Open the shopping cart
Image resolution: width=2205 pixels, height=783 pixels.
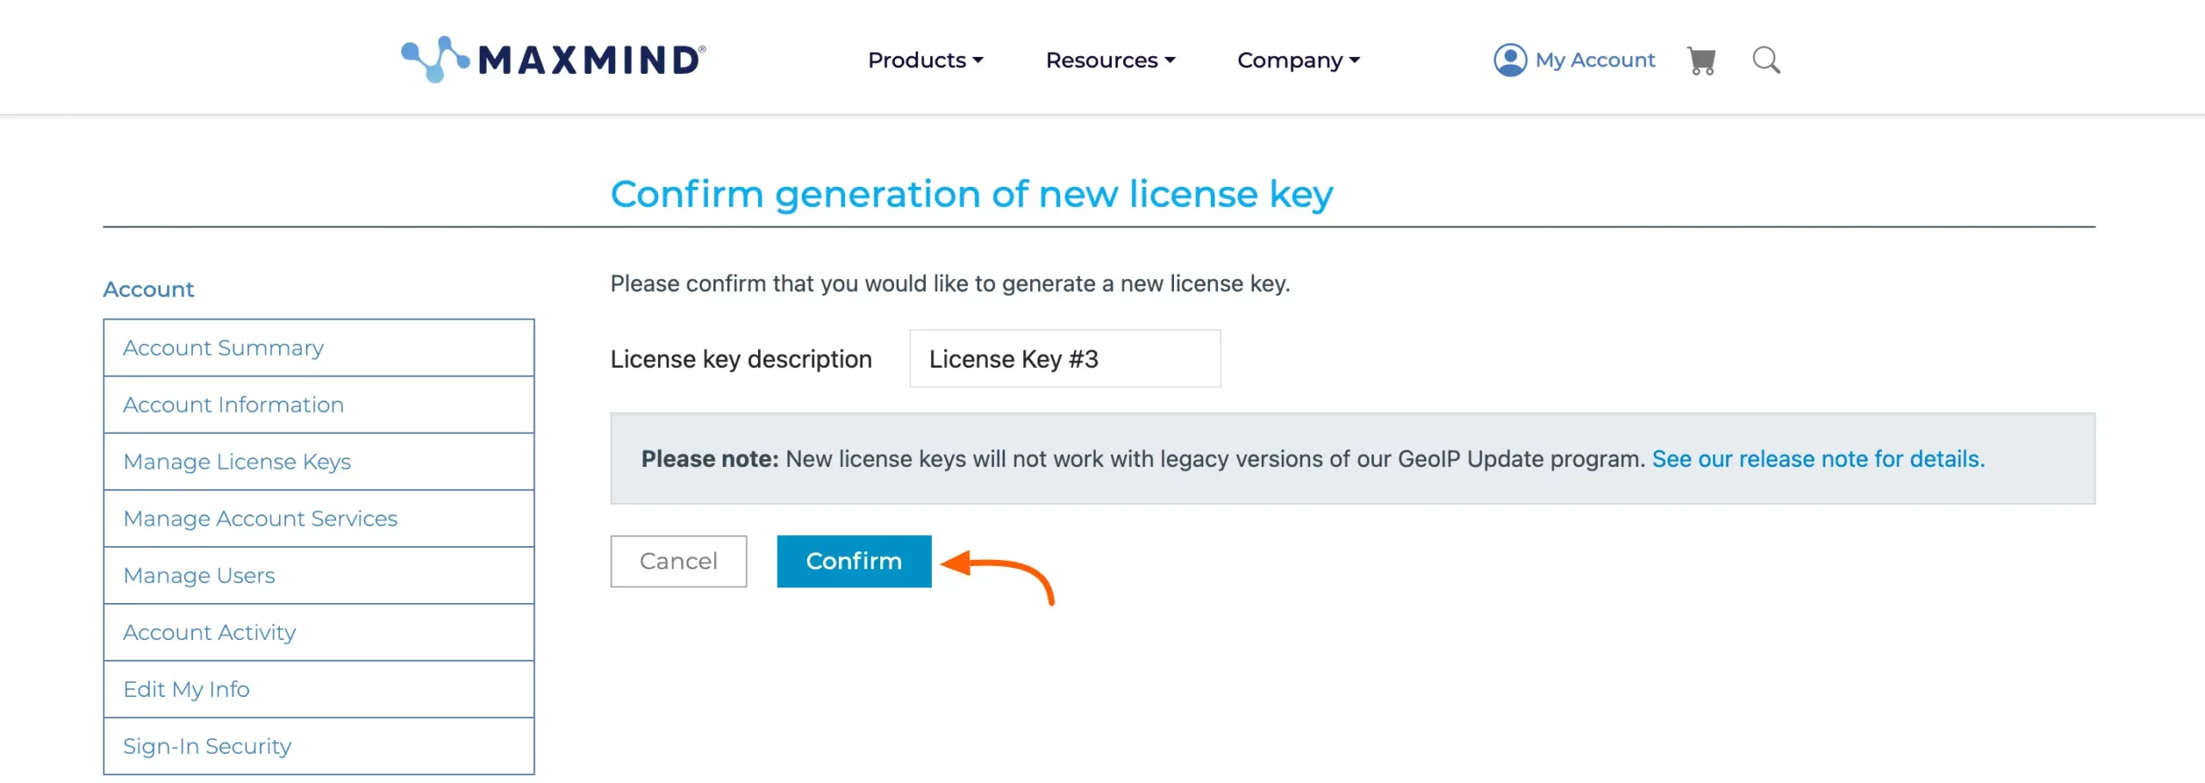1701,59
